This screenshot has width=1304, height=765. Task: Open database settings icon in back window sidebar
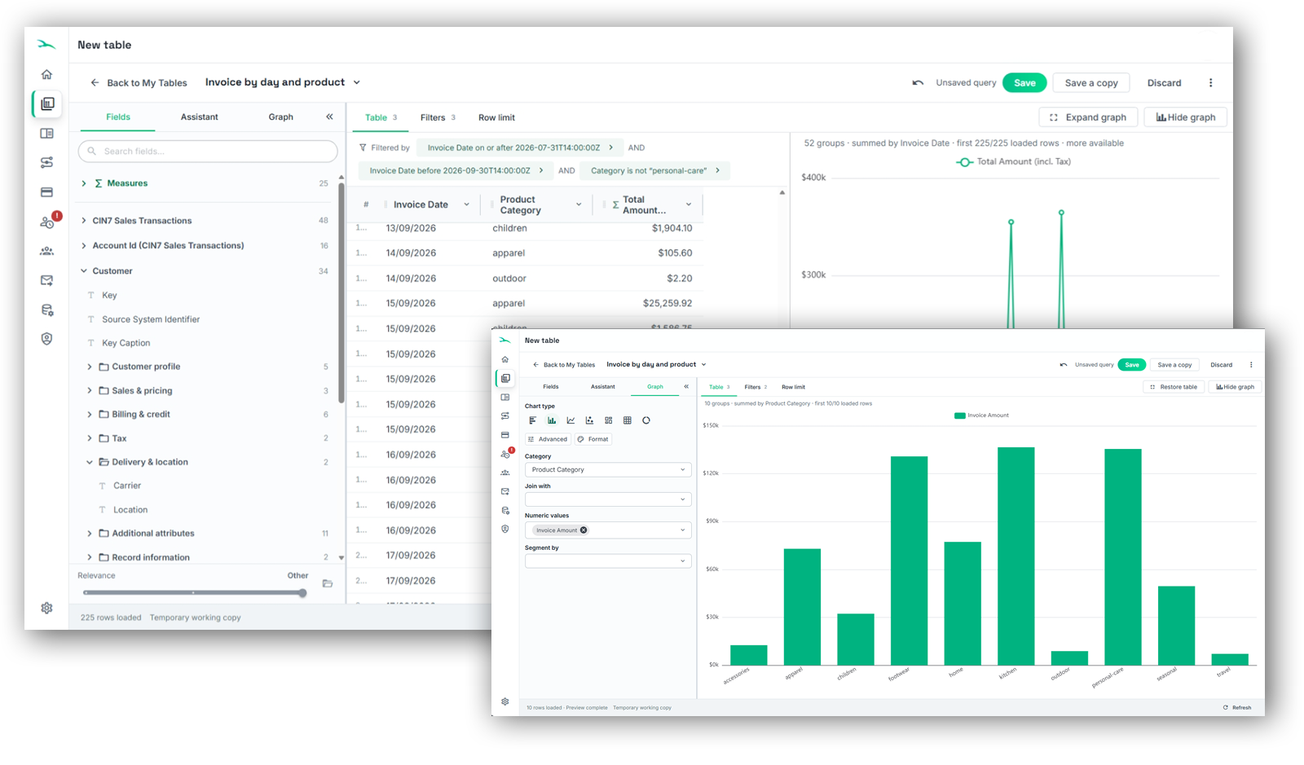pyautogui.click(x=46, y=310)
